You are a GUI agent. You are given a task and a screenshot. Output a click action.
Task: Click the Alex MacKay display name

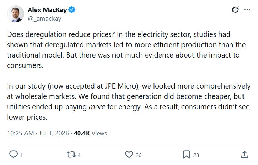pos(47,10)
